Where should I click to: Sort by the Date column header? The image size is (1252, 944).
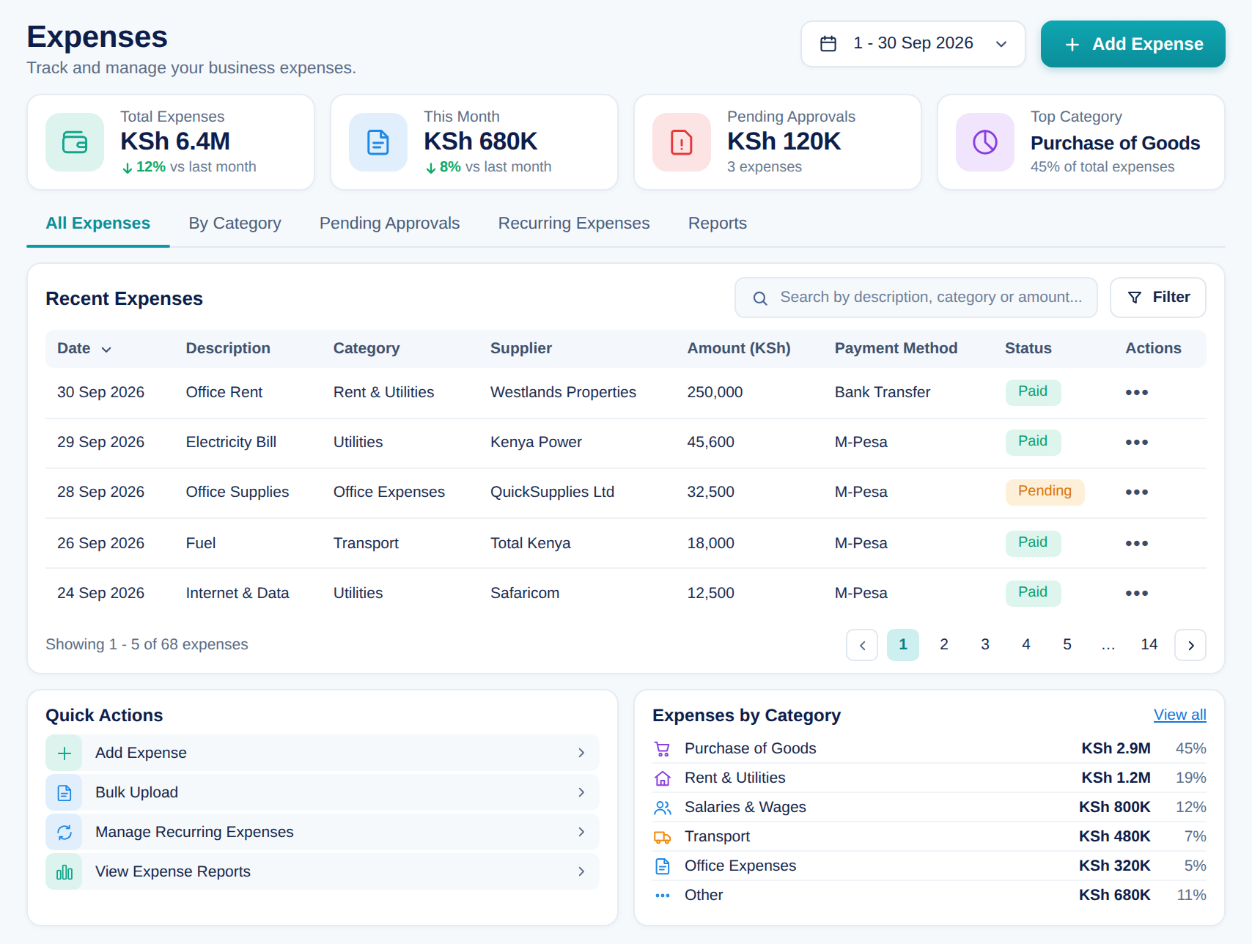(84, 349)
